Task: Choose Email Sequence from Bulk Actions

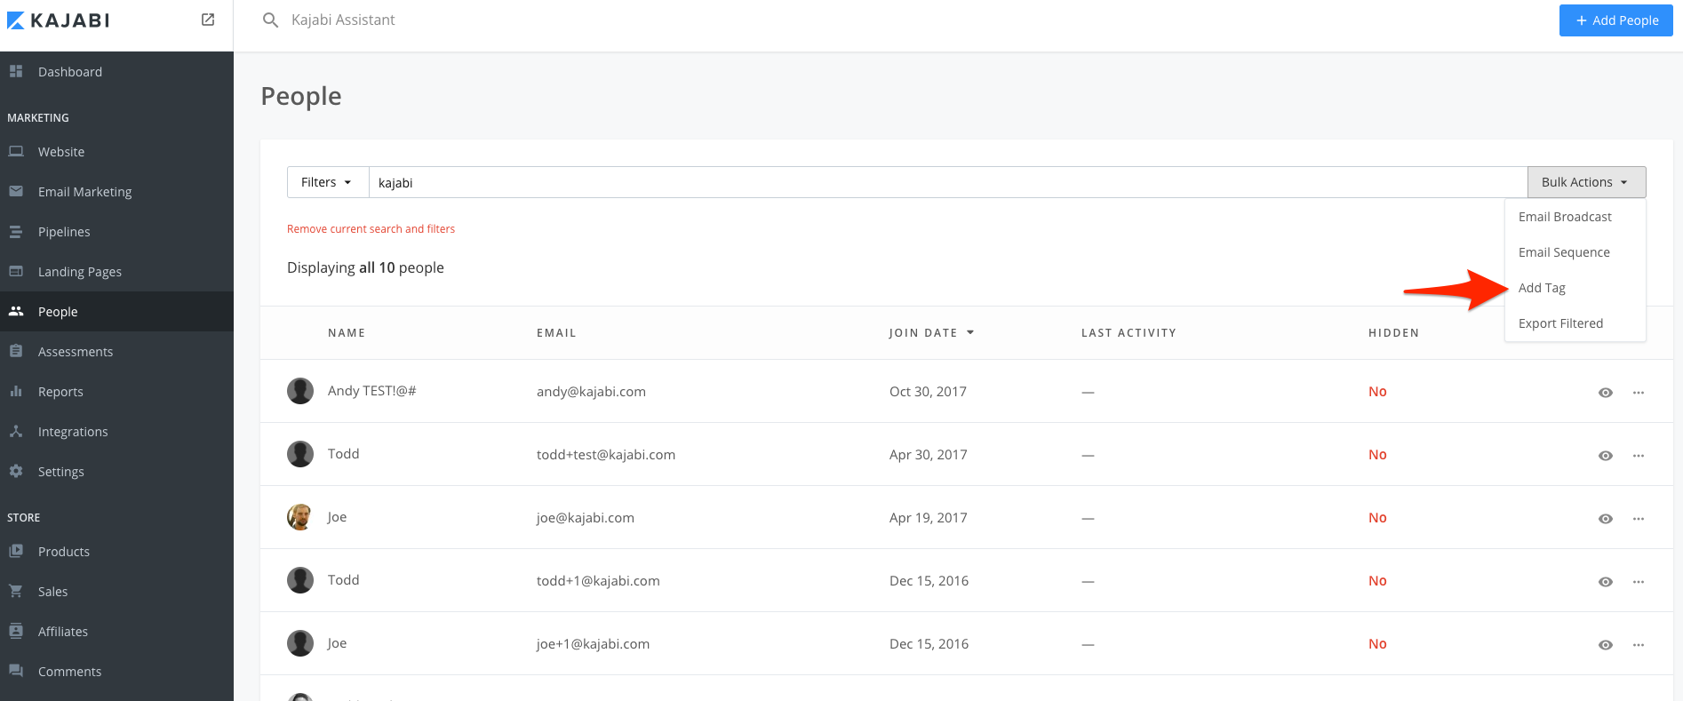Action: [1564, 252]
